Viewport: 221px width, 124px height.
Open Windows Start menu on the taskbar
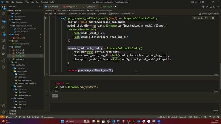62,121
